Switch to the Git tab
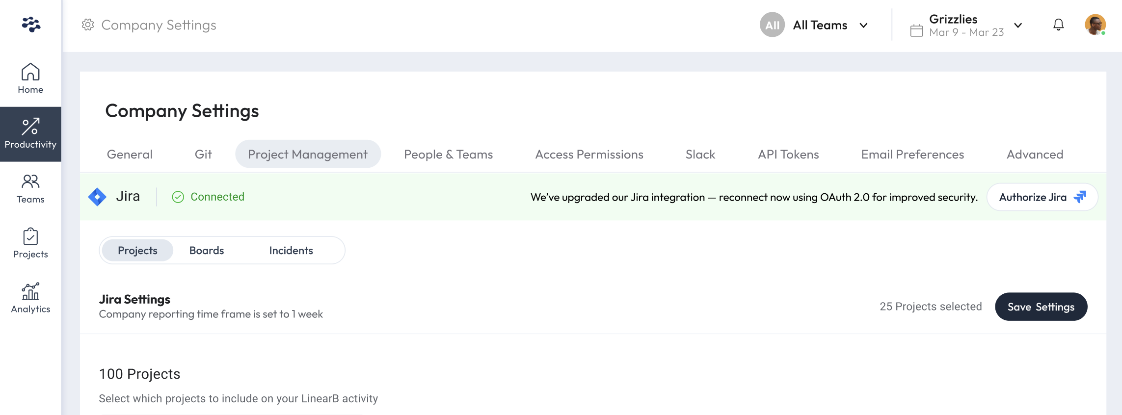 pyautogui.click(x=203, y=155)
